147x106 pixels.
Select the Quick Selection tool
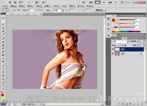pos(3,28)
